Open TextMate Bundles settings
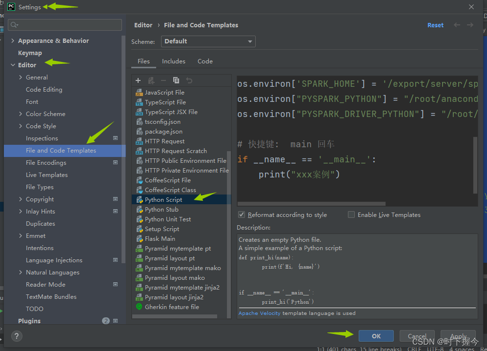Image resolution: width=487 pixels, height=351 pixels. click(x=51, y=296)
